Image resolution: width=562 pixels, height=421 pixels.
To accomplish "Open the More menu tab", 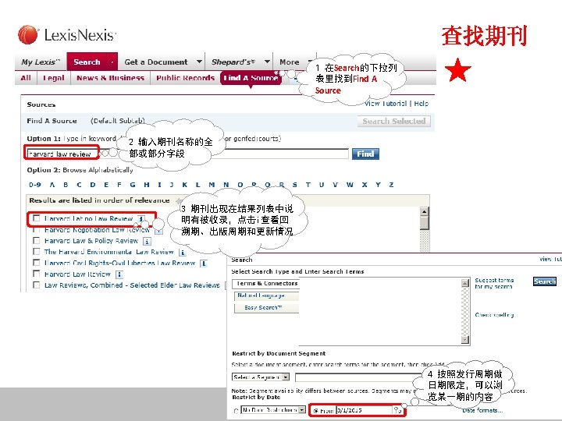I will (290, 62).
